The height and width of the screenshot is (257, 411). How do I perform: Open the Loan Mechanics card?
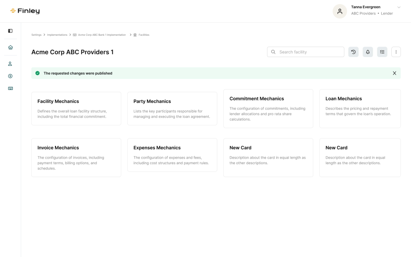pos(360,108)
